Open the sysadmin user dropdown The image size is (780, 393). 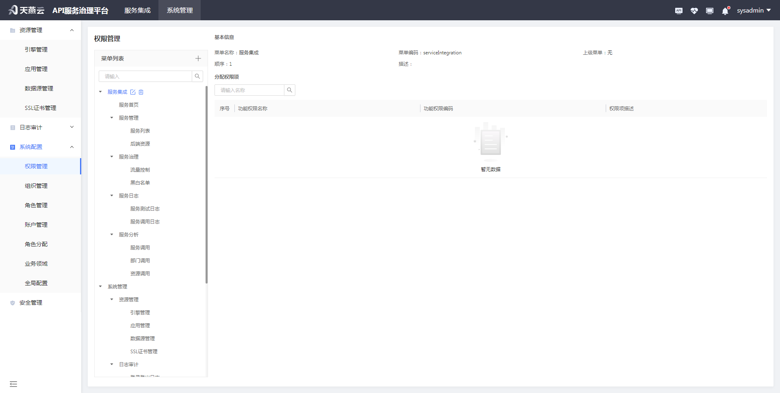tap(754, 11)
